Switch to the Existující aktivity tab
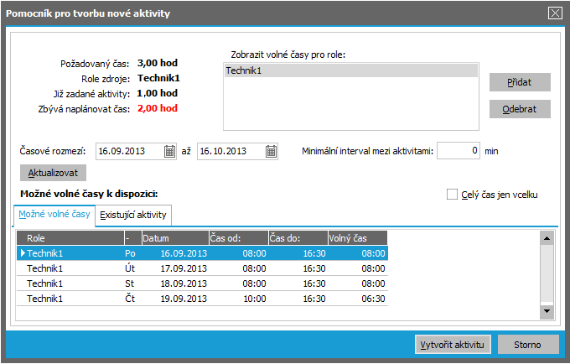 pyautogui.click(x=134, y=216)
